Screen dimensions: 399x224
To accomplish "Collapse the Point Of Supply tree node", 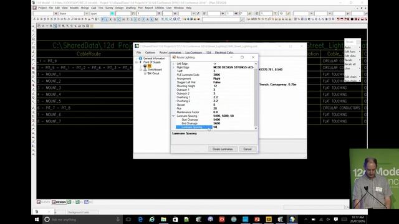I will pos(137,62).
